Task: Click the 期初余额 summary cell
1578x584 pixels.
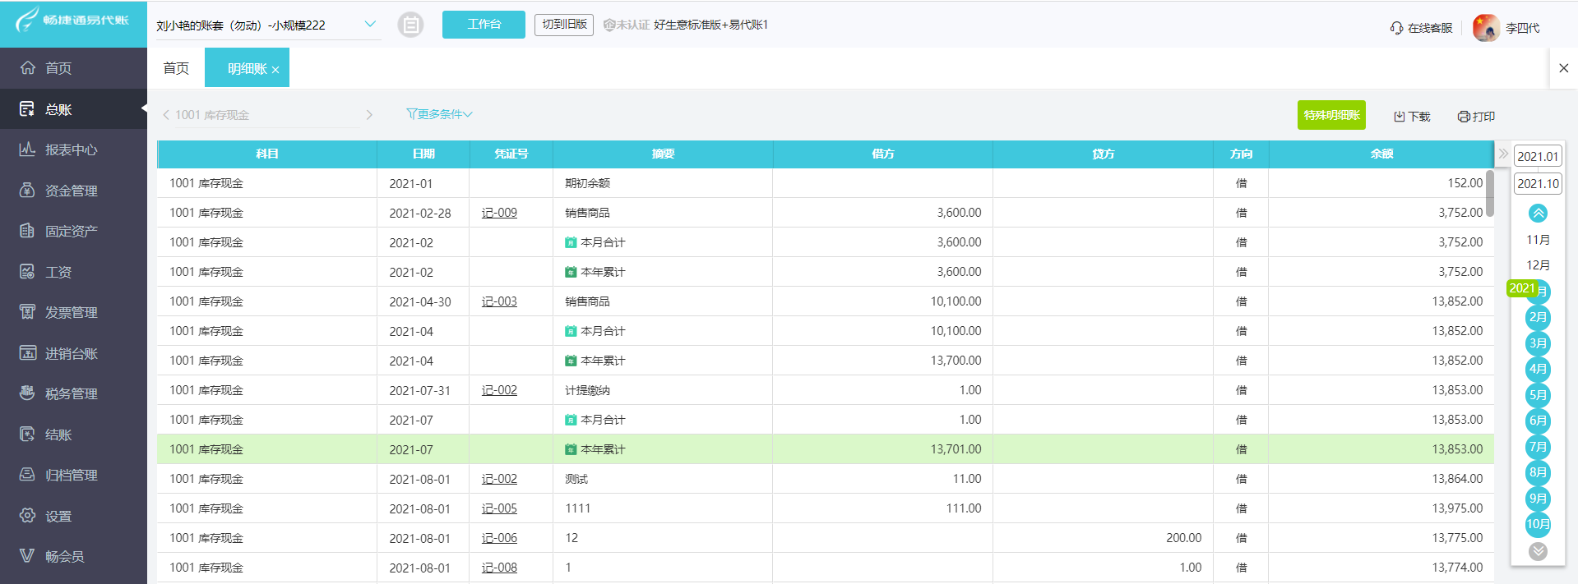Action: [663, 183]
